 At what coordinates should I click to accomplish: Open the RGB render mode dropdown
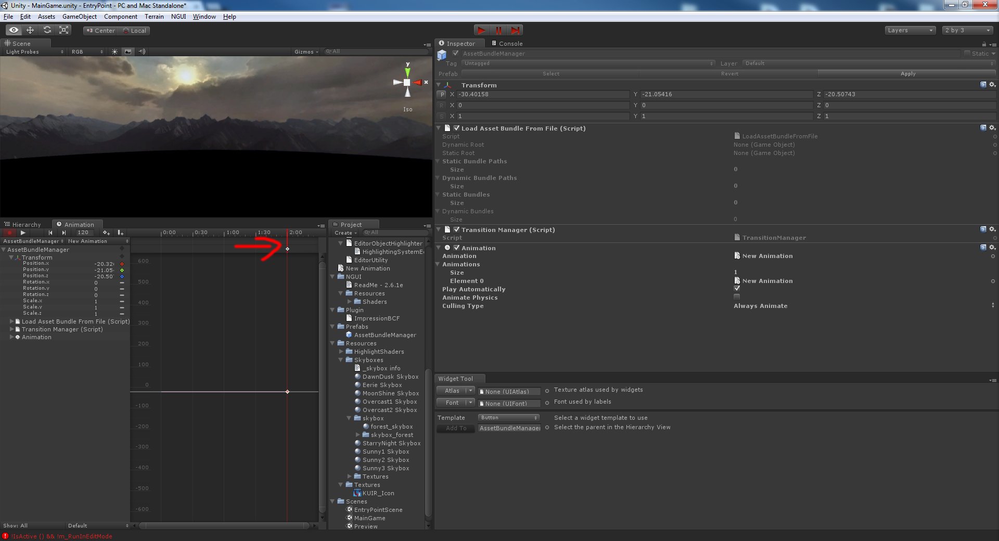(x=86, y=51)
